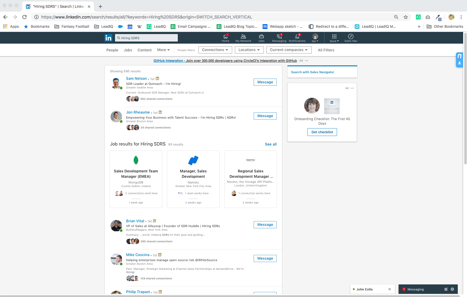Image resolution: width=467 pixels, height=297 pixels.
Task: Open Mike Coscina's profile name
Action: pos(137,255)
